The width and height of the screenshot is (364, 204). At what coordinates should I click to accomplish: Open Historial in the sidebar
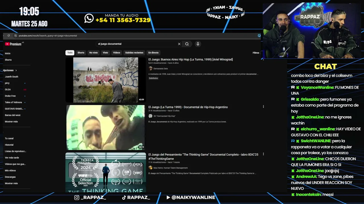(9, 145)
